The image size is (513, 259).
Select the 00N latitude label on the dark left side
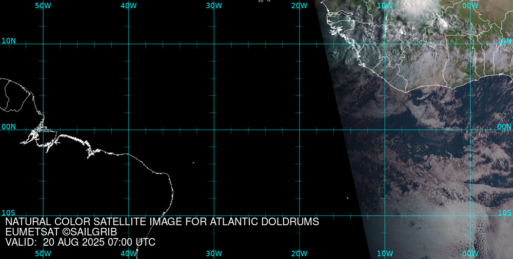click(x=9, y=127)
